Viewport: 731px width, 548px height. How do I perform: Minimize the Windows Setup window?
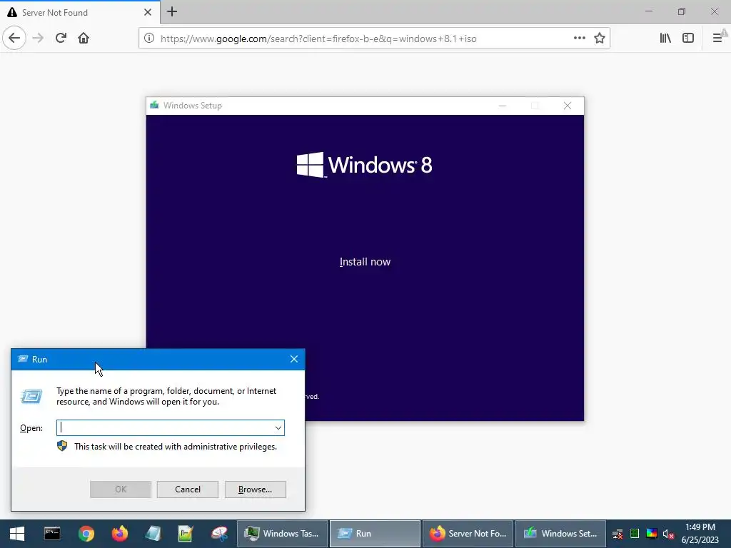click(x=503, y=106)
